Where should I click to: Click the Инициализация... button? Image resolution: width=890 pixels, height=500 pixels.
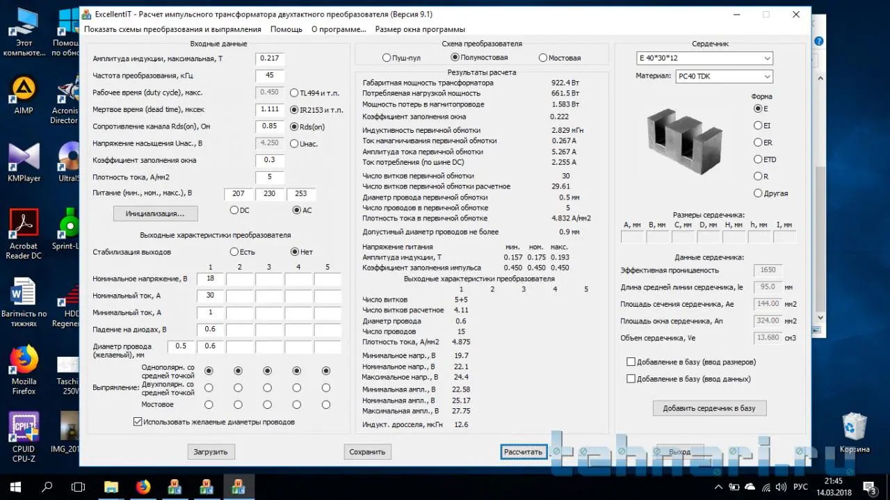click(155, 213)
